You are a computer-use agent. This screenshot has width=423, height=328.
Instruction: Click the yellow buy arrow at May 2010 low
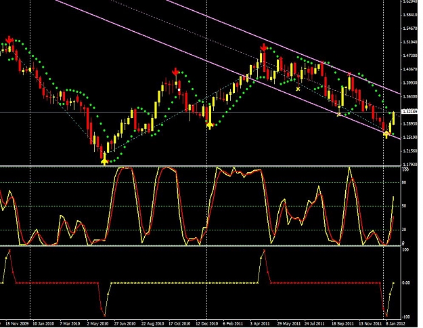click(x=104, y=161)
